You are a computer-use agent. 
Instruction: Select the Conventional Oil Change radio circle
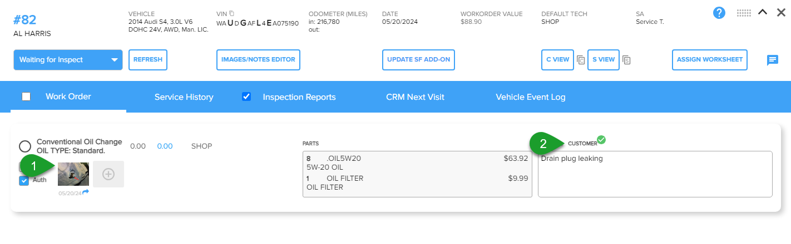[25, 146]
